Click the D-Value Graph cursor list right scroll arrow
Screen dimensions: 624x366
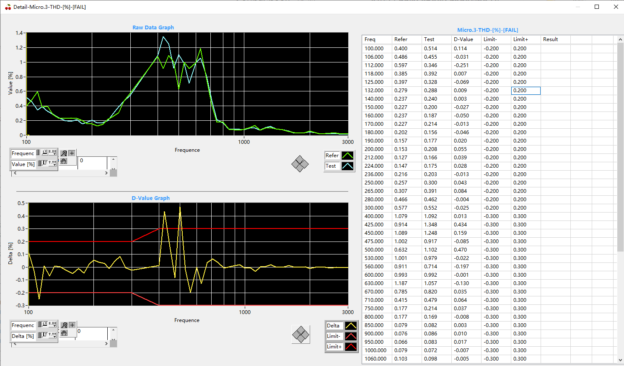click(106, 343)
